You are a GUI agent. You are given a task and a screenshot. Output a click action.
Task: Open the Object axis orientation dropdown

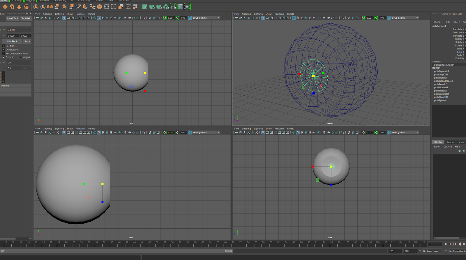(x=4, y=30)
